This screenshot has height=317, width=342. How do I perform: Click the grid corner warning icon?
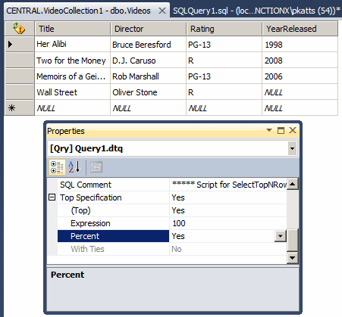19,29
